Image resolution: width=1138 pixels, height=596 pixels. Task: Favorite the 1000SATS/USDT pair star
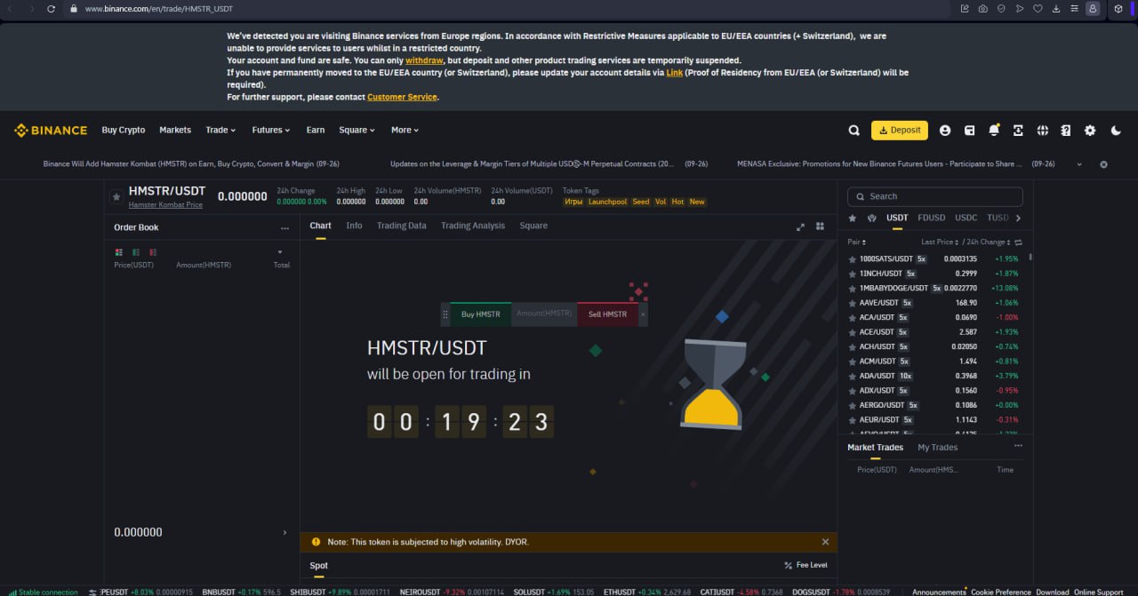pos(853,258)
